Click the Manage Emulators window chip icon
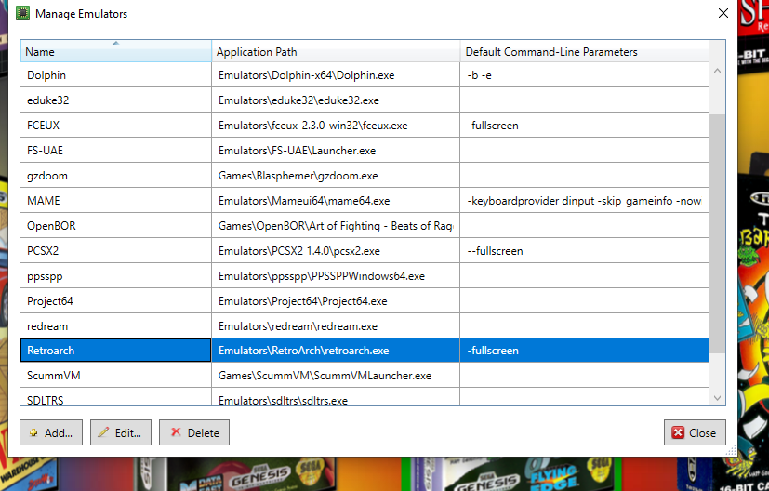769x491 pixels. point(22,13)
